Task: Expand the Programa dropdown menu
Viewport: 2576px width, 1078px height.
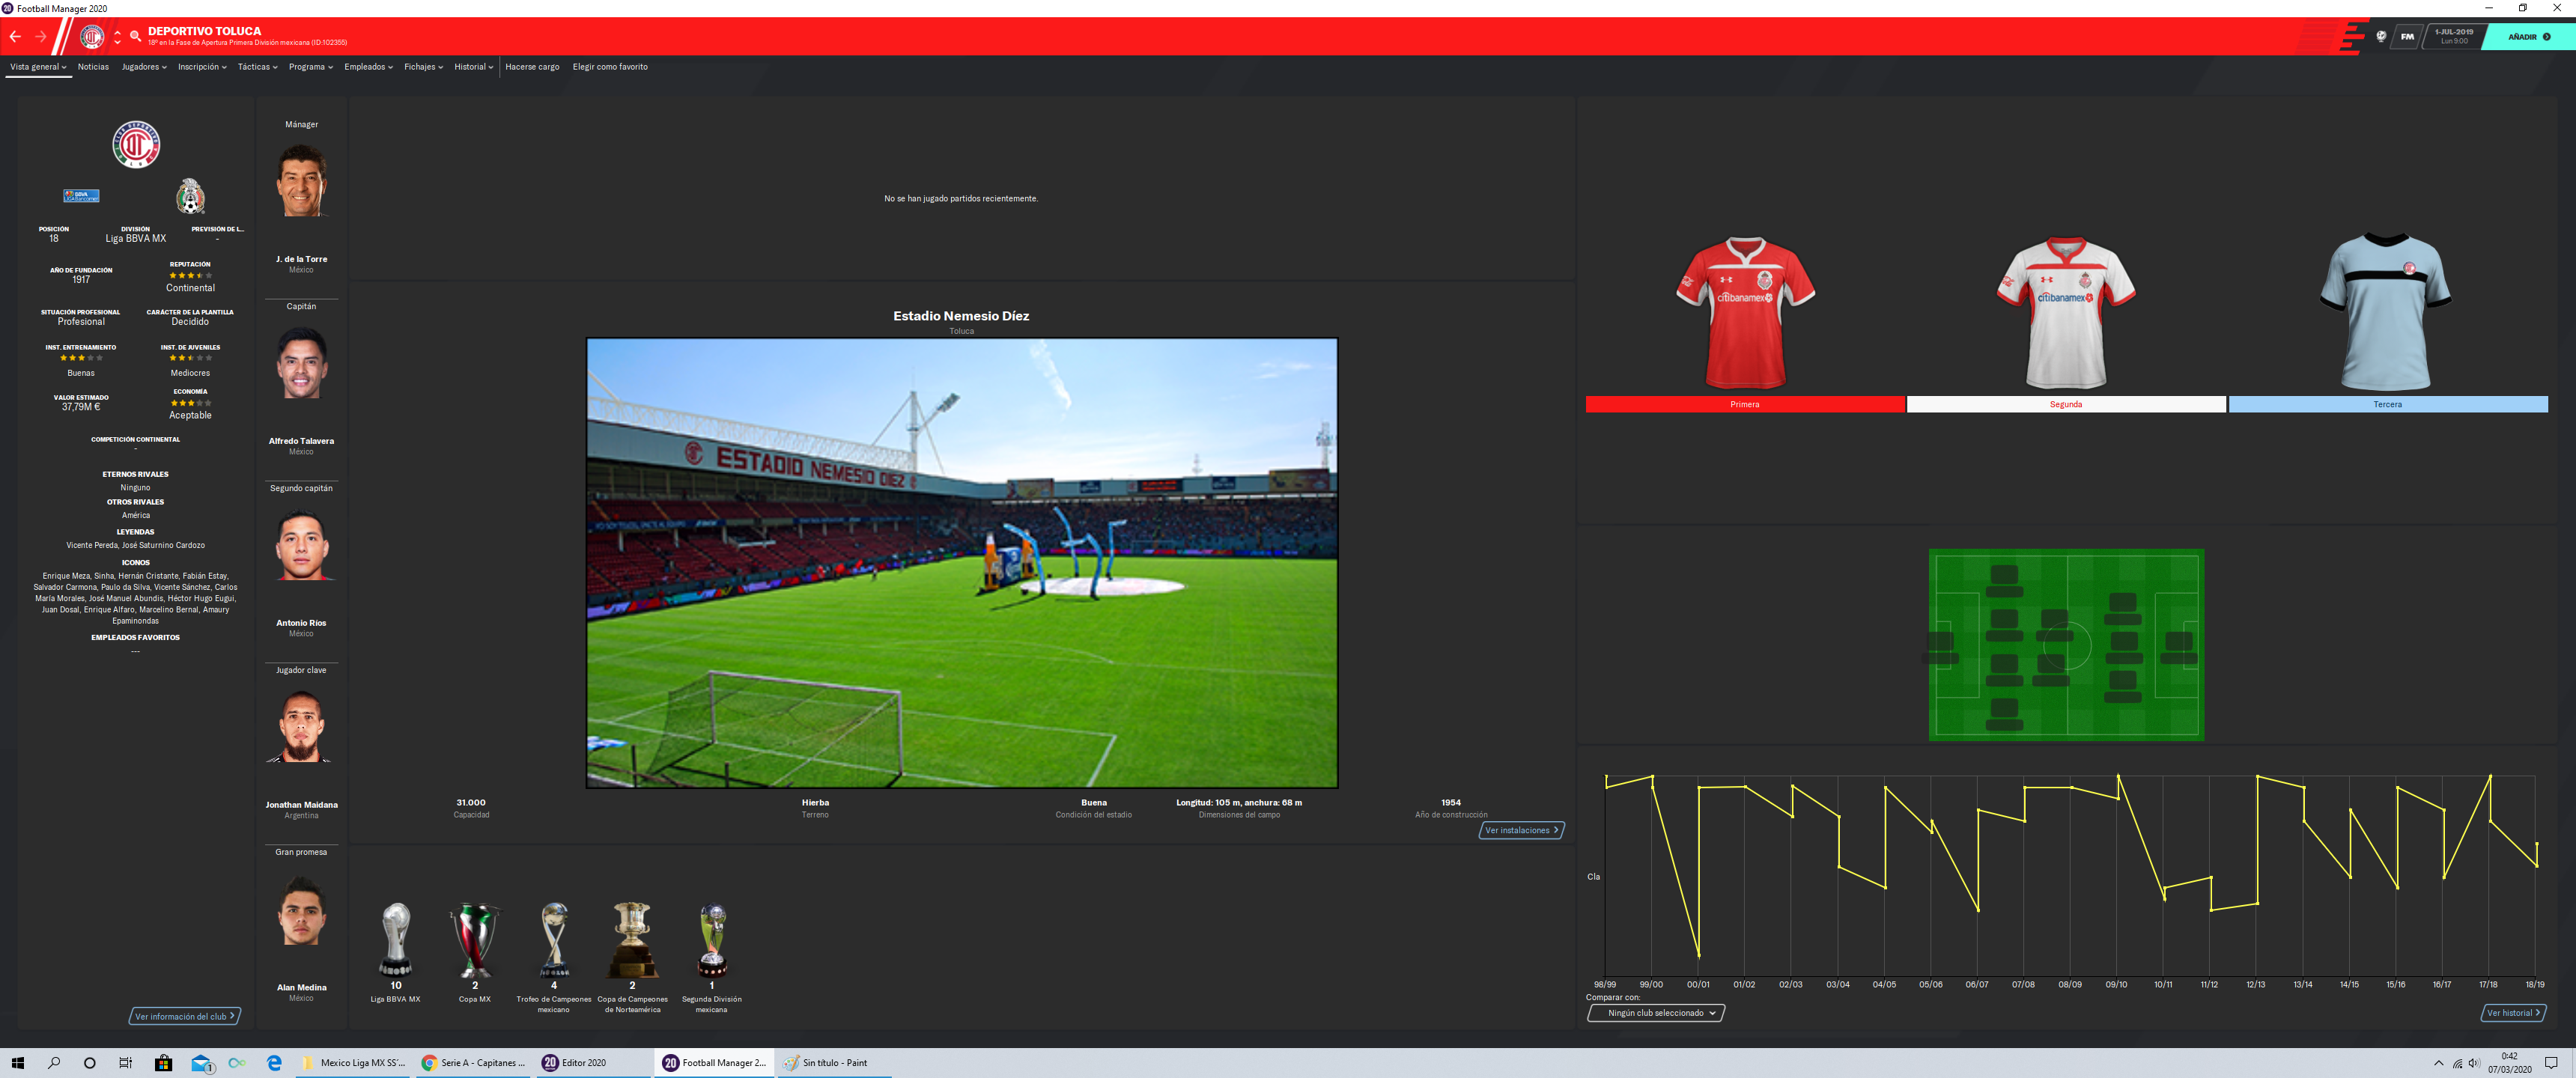Action: [310, 67]
